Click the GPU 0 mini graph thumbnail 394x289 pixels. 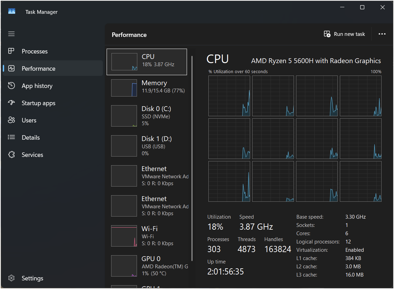click(124, 266)
